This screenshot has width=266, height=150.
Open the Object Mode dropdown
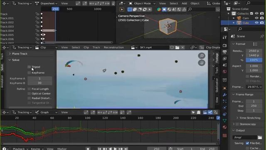(x=142, y=3)
